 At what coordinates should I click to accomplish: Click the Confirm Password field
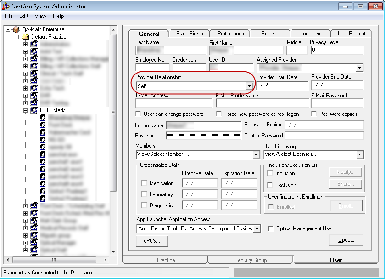pos(324,136)
